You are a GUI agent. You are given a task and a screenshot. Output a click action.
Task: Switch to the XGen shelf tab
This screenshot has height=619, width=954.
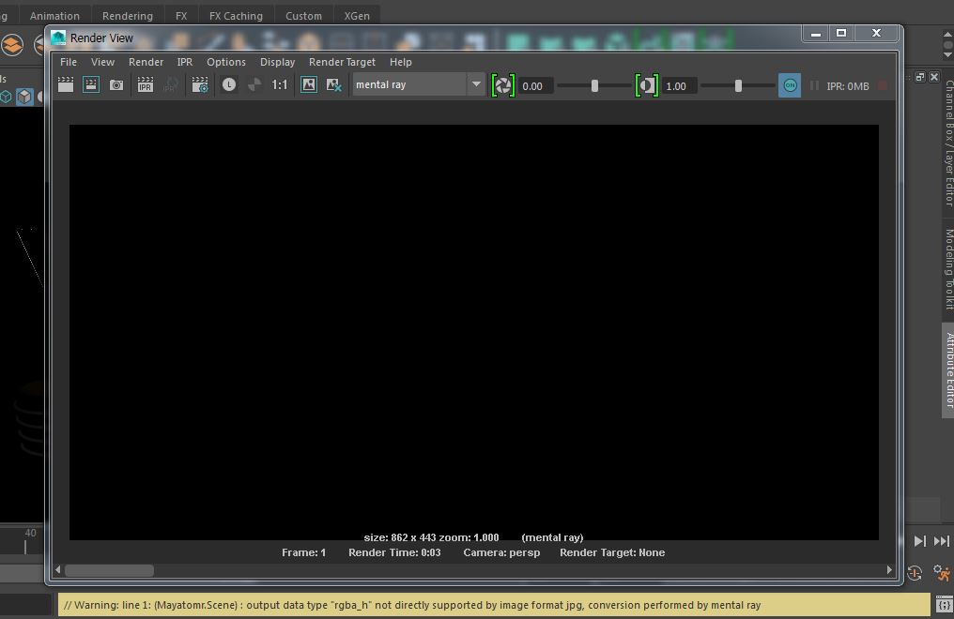(357, 16)
